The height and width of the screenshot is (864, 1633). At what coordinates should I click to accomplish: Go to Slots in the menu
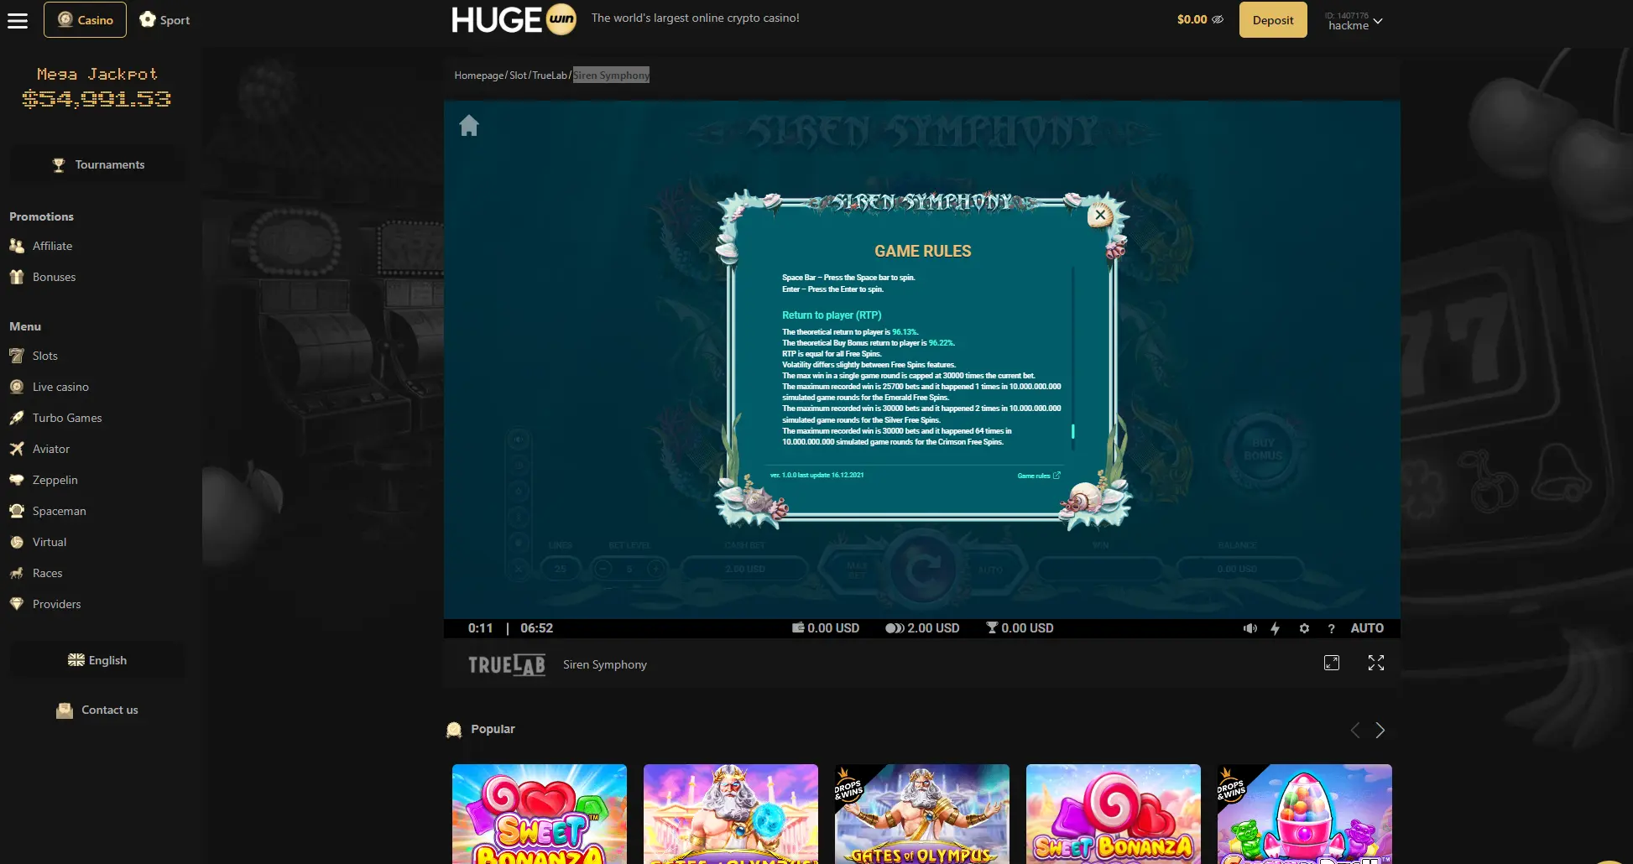coord(45,356)
